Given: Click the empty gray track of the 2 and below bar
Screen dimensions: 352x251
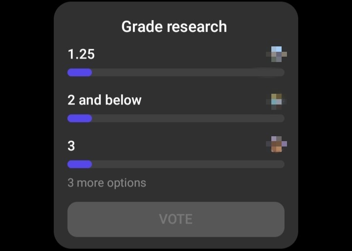Looking at the screenshot, I should [188, 119].
